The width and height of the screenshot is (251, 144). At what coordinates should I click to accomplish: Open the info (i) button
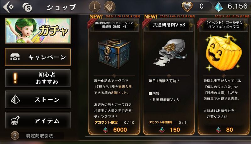coord(95,7)
